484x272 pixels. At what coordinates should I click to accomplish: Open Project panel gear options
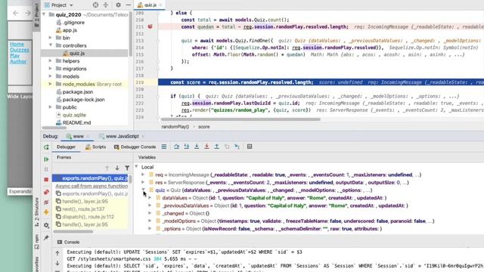pos(118,5)
